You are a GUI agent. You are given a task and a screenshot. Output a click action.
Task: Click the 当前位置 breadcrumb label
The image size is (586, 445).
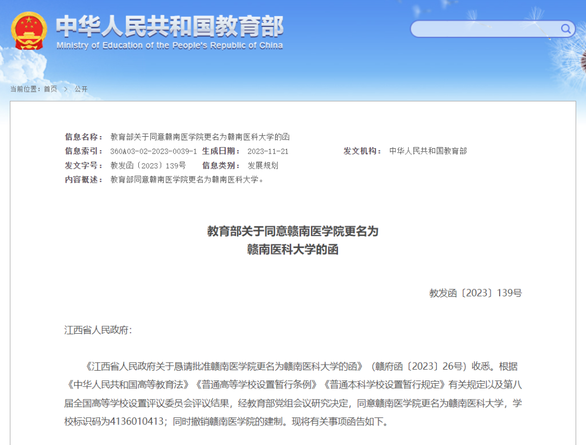(x=25, y=89)
